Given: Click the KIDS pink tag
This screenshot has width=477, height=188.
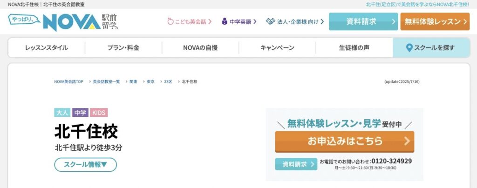Looking at the screenshot, I should pyautogui.click(x=99, y=113).
